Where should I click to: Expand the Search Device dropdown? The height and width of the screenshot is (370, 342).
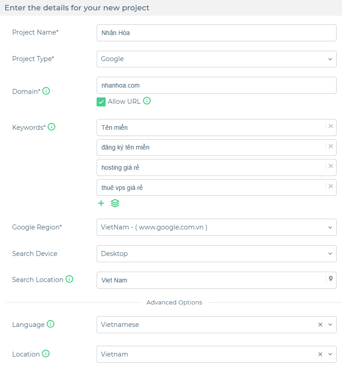click(216, 254)
